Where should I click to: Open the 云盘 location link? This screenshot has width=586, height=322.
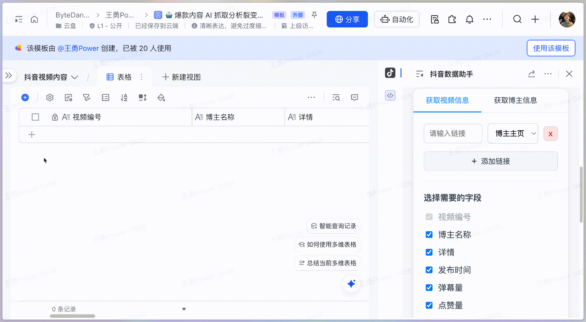pyautogui.click(x=66, y=26)
